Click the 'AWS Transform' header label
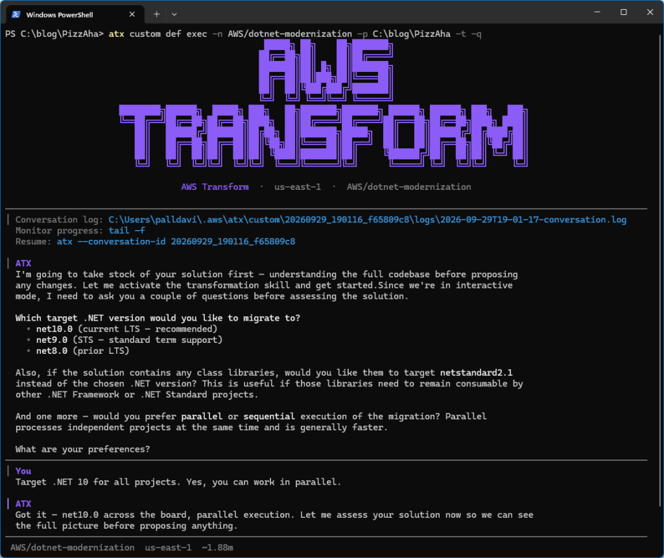This screenshot has height=558, width=664. (x=215, y=187)
